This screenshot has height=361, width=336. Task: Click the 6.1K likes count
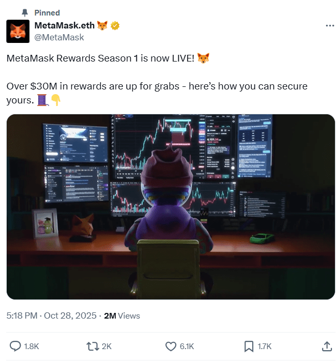[x=187, y=347]
